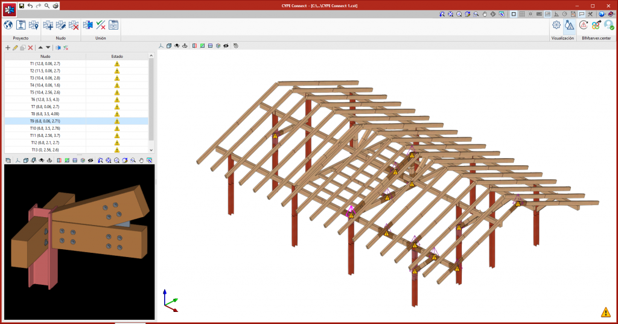Move the node down with the down arrow
Viewport: 618px width, 324px height.
pyautogui.click(x=48, y=47)
